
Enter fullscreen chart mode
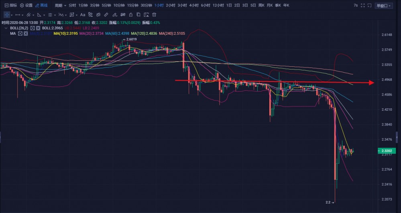tap(362, 6)
